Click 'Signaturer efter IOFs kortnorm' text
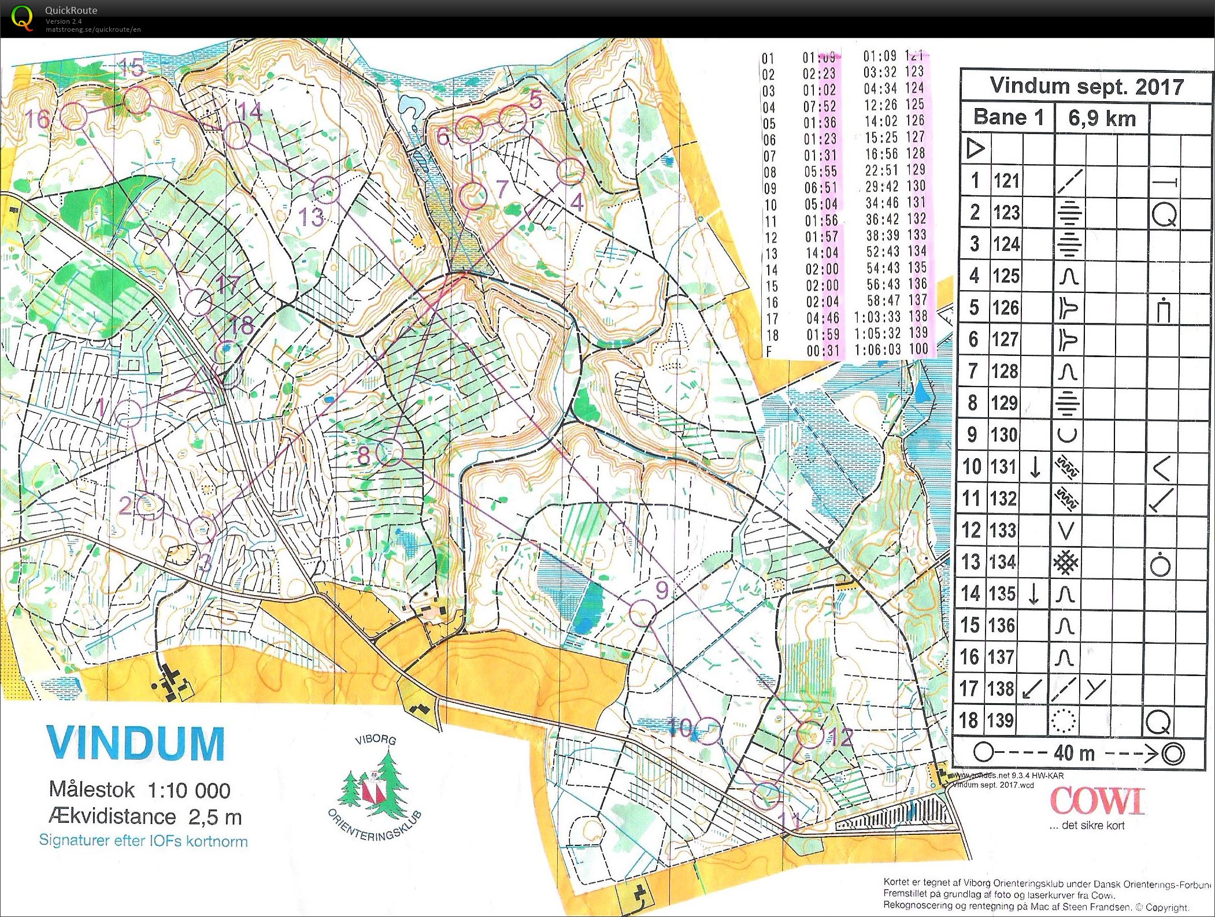Screen dimensions: 1215x917 [143, 841]
